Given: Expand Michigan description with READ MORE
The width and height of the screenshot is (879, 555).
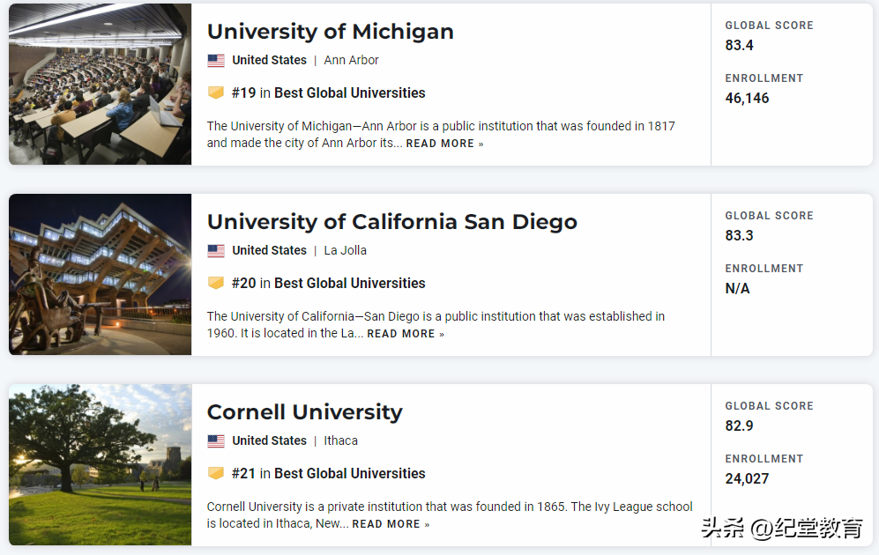Looking at the screenshot, I should (x=444, y=144).
